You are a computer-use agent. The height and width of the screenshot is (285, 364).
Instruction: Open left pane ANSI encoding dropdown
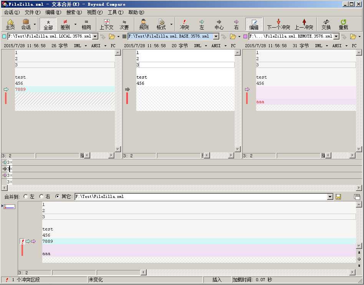105,46
